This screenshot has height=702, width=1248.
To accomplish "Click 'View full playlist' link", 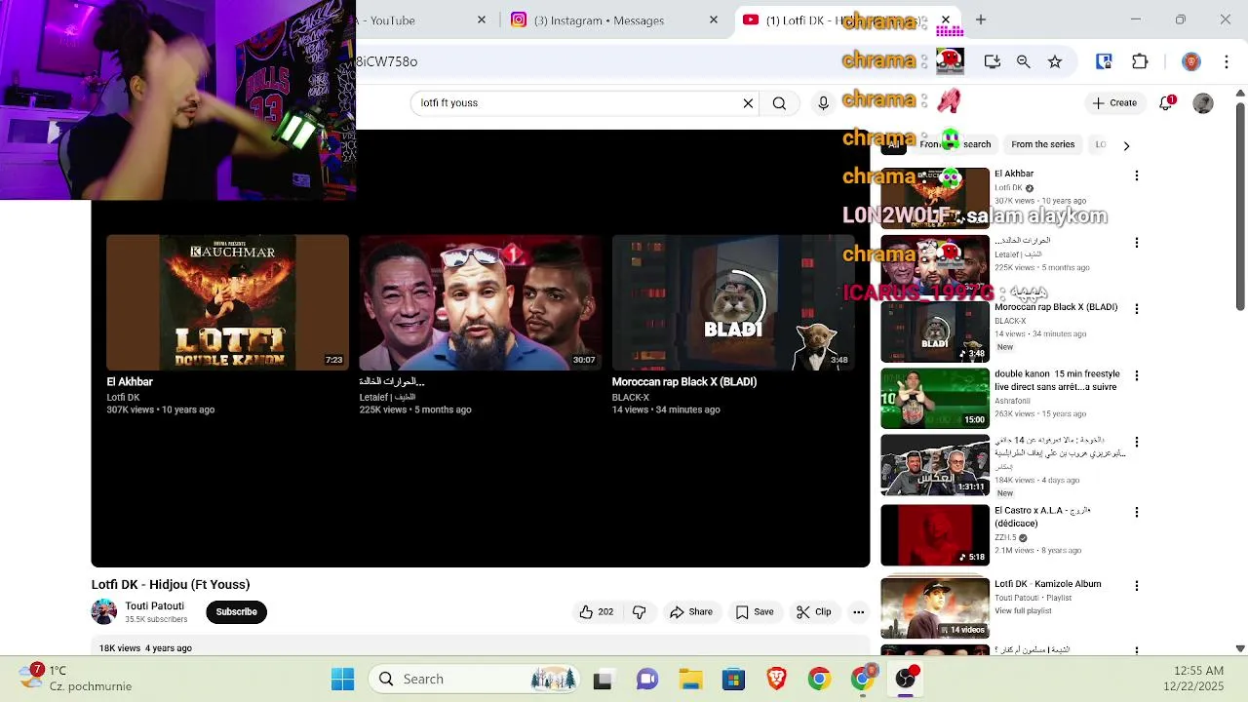I will 1023,611.
